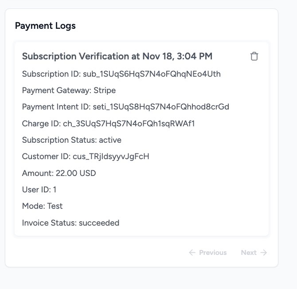Click the seti_1SUqS8HqS7N4oFQhhod8crGd value
Viewport: 297px width, 289px height.
pos(160,107)
